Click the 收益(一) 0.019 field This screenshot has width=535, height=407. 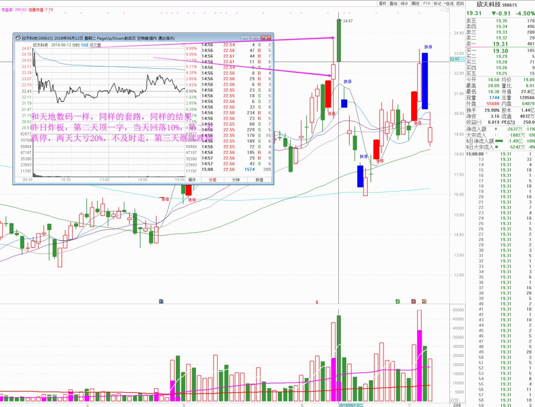point(483,122)
